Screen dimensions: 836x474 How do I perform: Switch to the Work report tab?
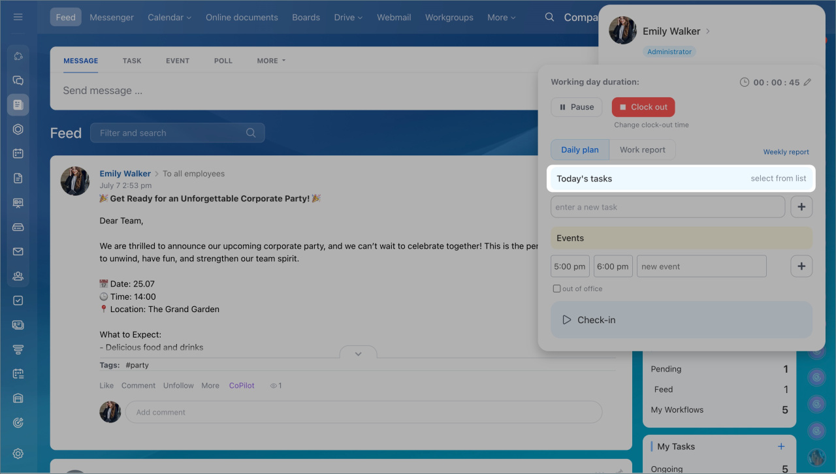[x=642, y=150]
